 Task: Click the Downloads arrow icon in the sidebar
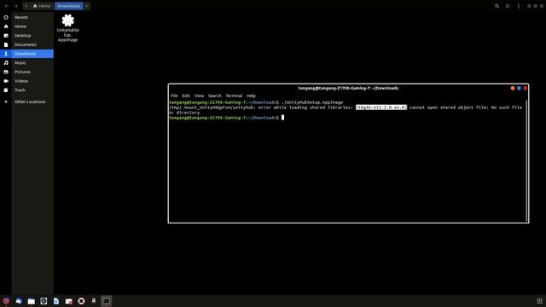6,54
